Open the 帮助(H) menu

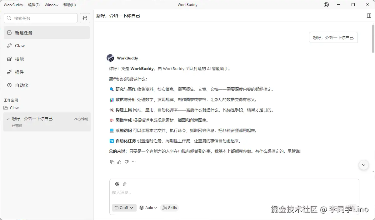(x=69, y=5)
